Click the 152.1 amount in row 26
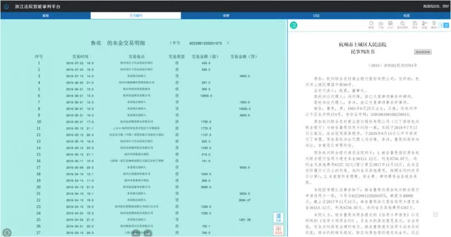The height and width of the screenshot is (237, 451). point(206,226)
